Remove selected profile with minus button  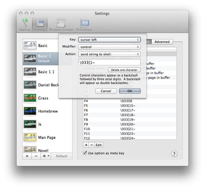(x=36, y=156)
